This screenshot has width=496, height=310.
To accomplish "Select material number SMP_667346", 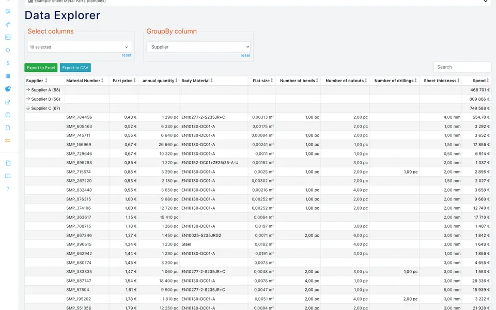I will pyautogui.click(x=79, y=236).
